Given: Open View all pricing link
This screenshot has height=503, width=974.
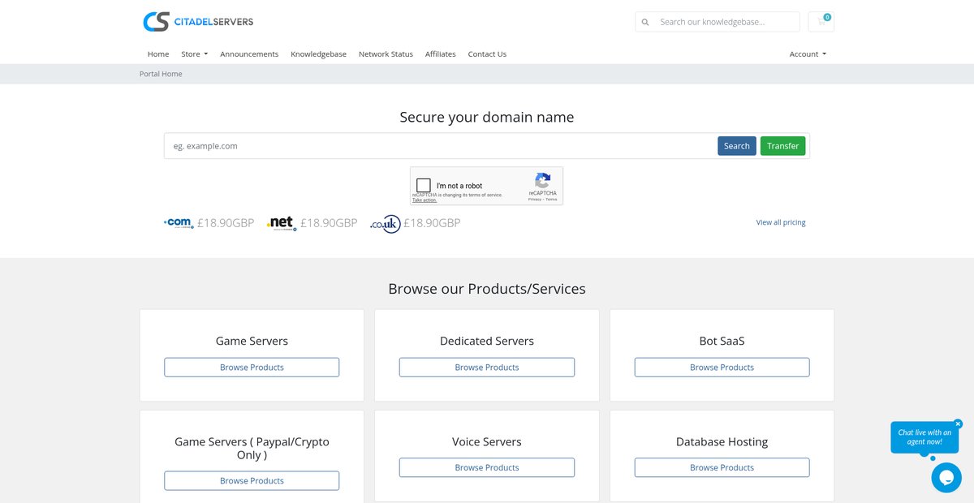Looking at the screenshot, I should pyautogui.click(x=781, y=222).
